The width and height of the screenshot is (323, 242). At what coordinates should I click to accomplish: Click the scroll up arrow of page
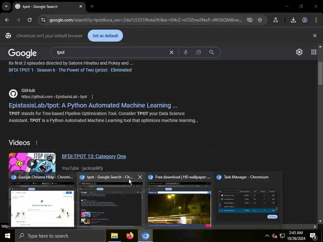point(320,47)
